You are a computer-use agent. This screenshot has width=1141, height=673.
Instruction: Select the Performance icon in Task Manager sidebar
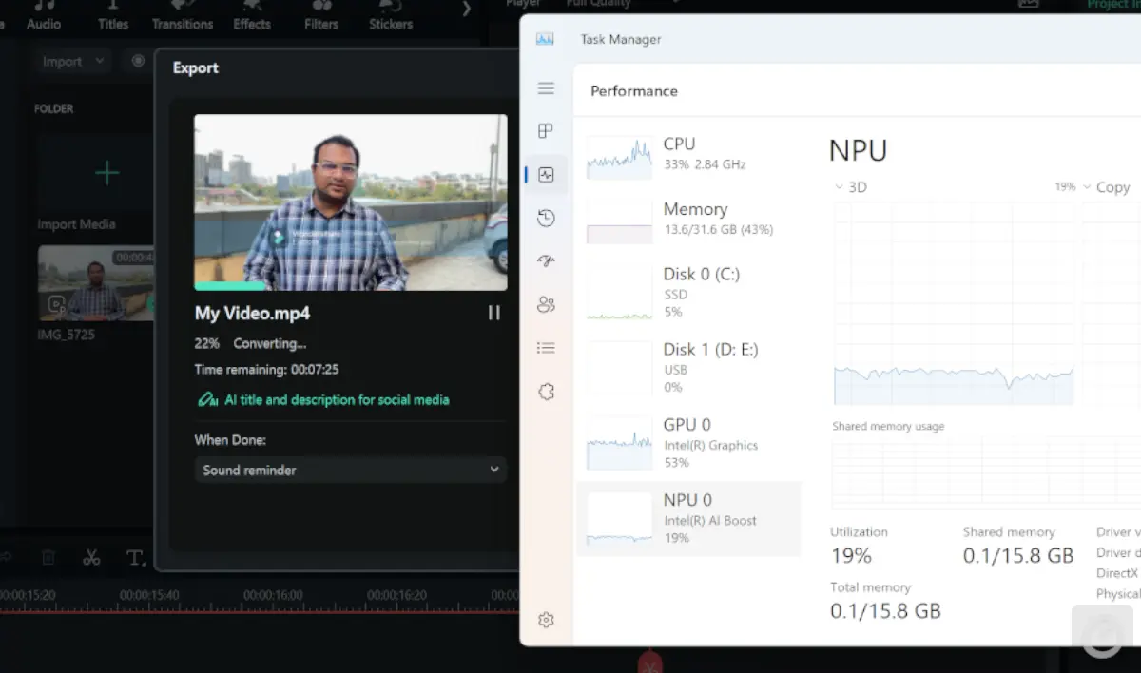pyautogui.click(x=546, y=175)
